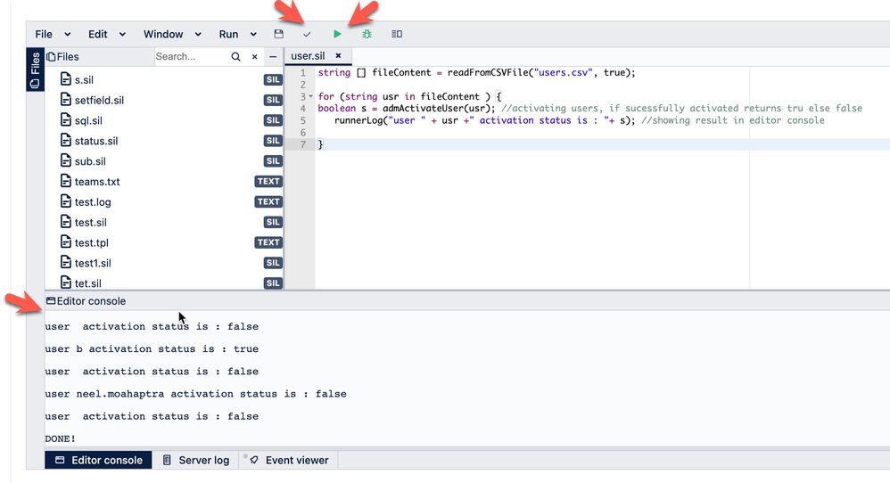Image resolution: width=890 pixels, height=483 pixels.
Task: Close the user.sil tab
Action: click(338, 55)
